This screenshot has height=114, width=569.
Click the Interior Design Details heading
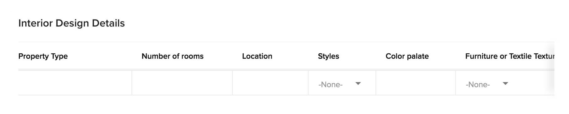tap(71, 23)
